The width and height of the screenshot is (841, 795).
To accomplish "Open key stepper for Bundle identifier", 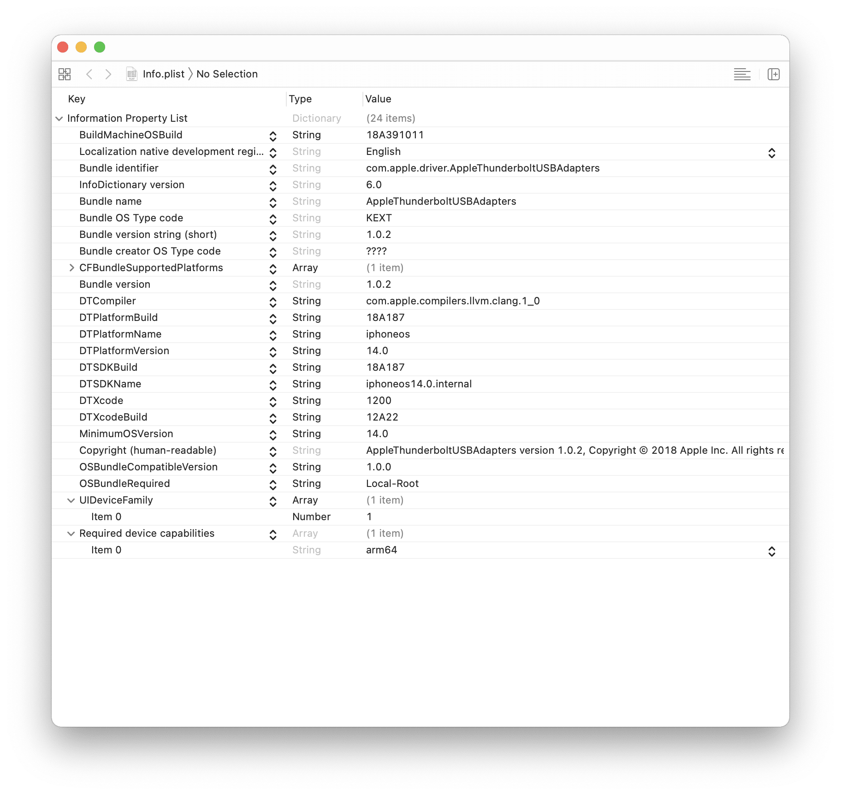I will pyautogui.click(x=273, y=169).
